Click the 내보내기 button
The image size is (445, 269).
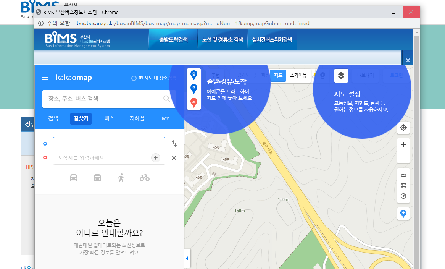(366, 75)
